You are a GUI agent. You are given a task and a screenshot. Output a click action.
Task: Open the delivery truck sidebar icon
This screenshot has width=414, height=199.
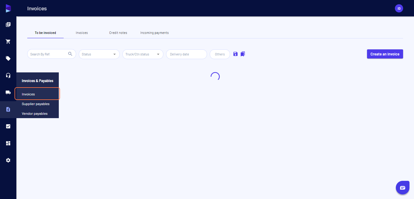tap(8, 92)
